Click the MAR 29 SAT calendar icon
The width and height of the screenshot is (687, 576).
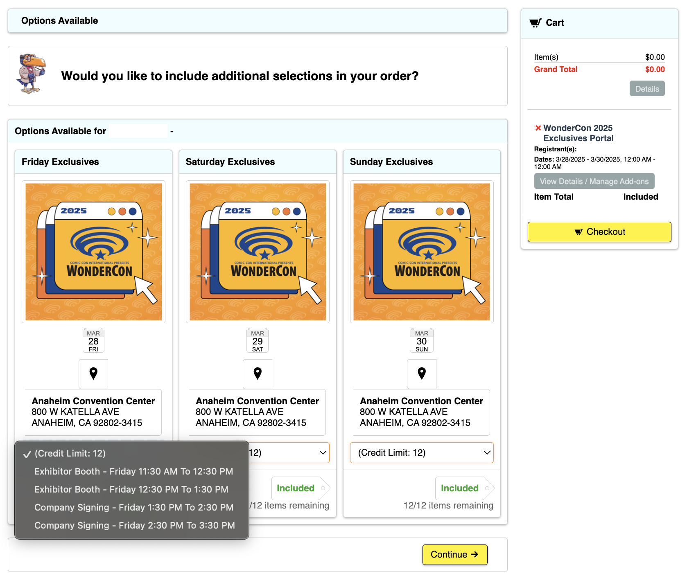point(258,341)
